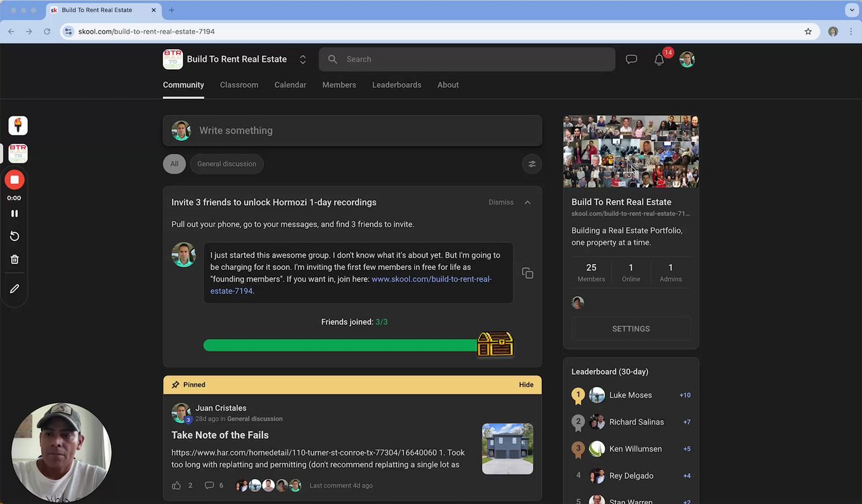Screen dimensions: 862x504
Task: Stop the screen recording
Action: coord(14,180)
